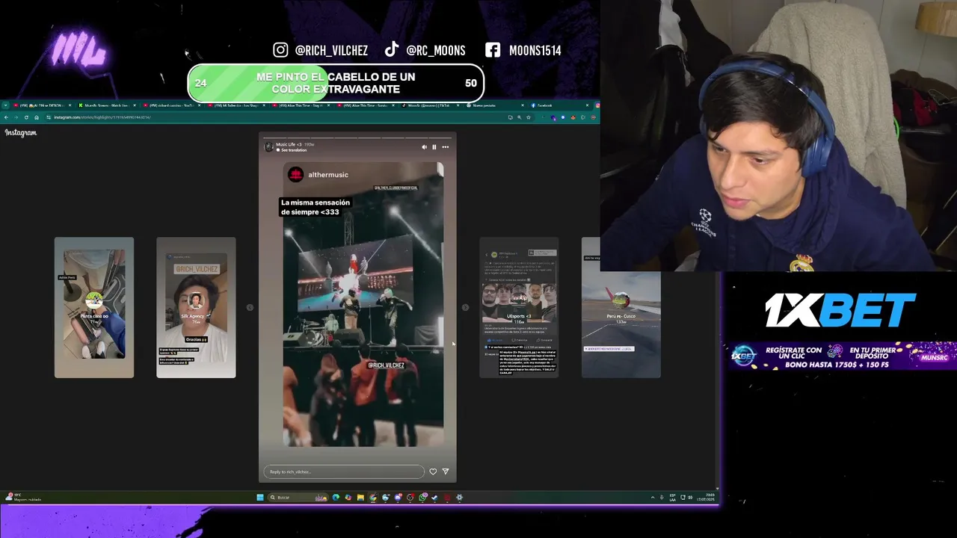Viewport: 957px width, 538px height.
Task: Show hidden tray icons with the chevron
Action: [x=653, y=497]
